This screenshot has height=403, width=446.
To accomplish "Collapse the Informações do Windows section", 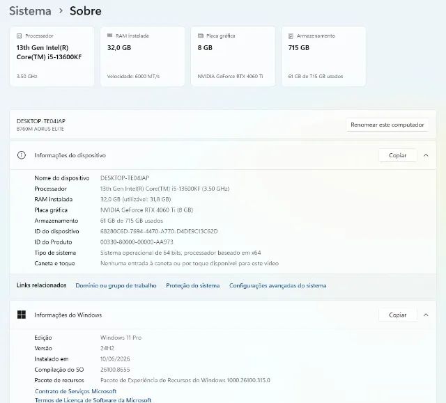I will 426,315.
